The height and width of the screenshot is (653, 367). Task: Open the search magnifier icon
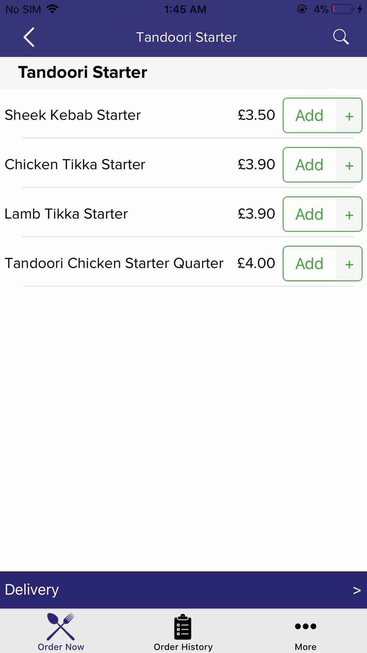[341, 37]
